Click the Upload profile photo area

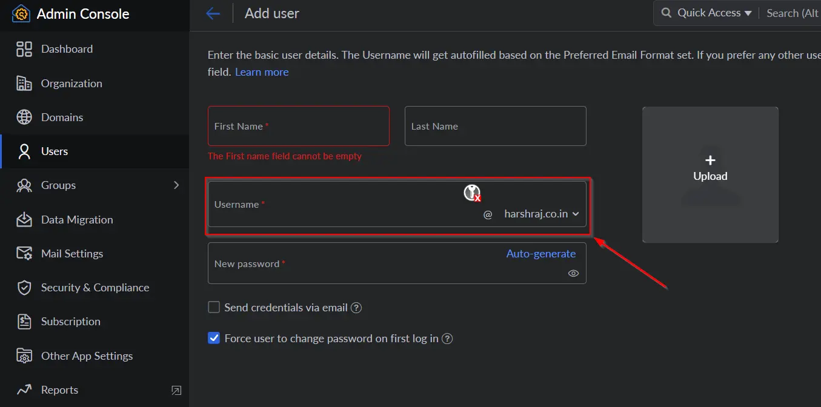710,174
